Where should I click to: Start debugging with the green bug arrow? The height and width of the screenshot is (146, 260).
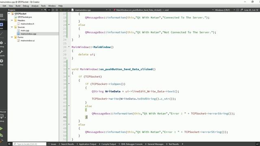point(1,135)
